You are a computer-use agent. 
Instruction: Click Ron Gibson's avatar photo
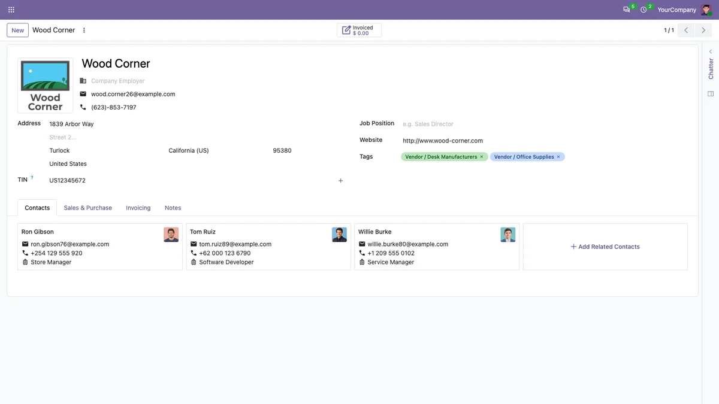[171, 235]
